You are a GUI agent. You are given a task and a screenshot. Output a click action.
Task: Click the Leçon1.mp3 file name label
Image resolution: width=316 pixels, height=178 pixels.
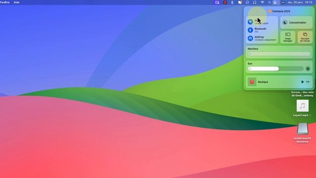[301, 115]
